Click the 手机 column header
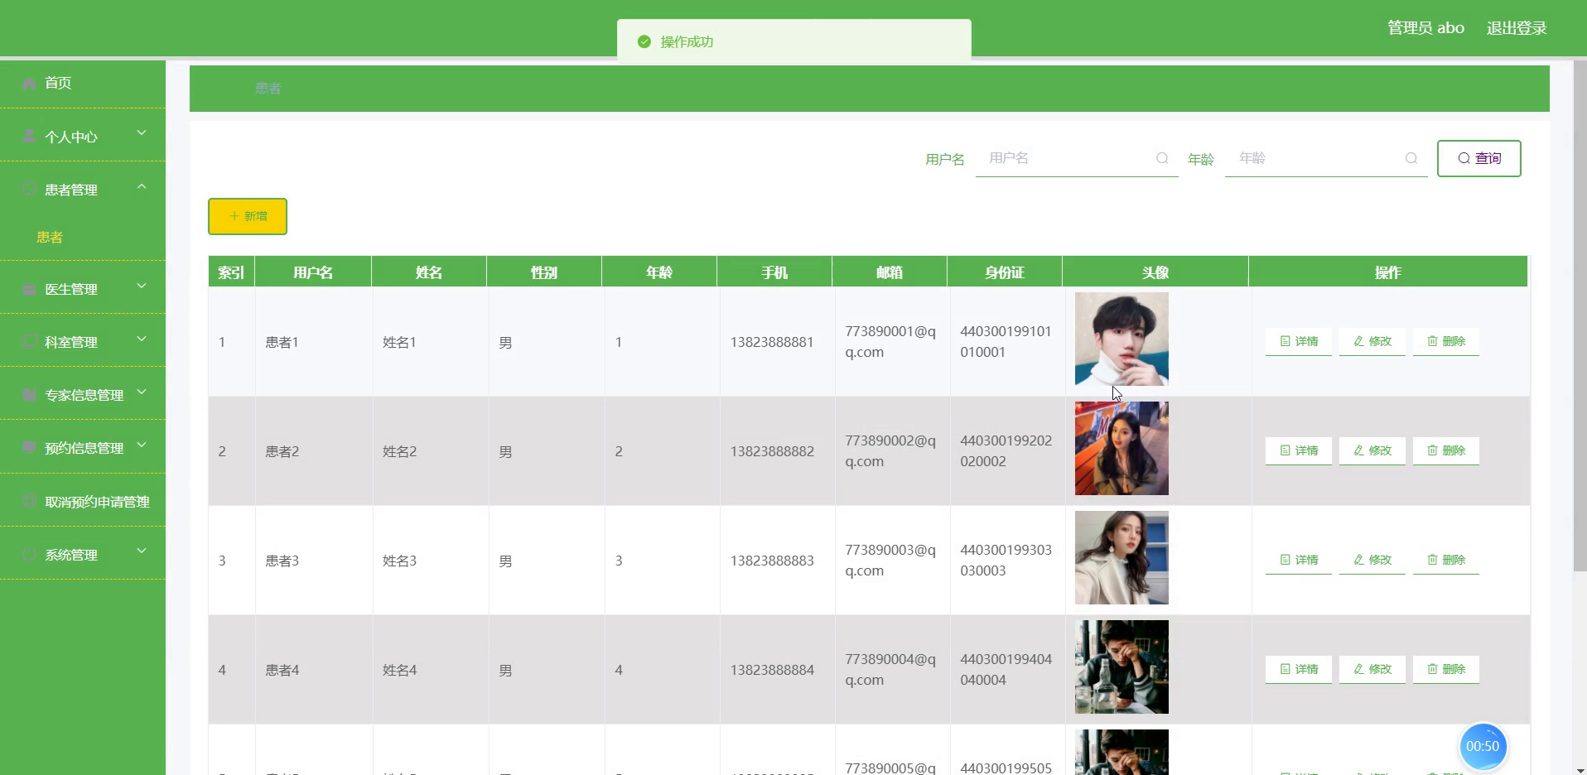 pos(774,272)
